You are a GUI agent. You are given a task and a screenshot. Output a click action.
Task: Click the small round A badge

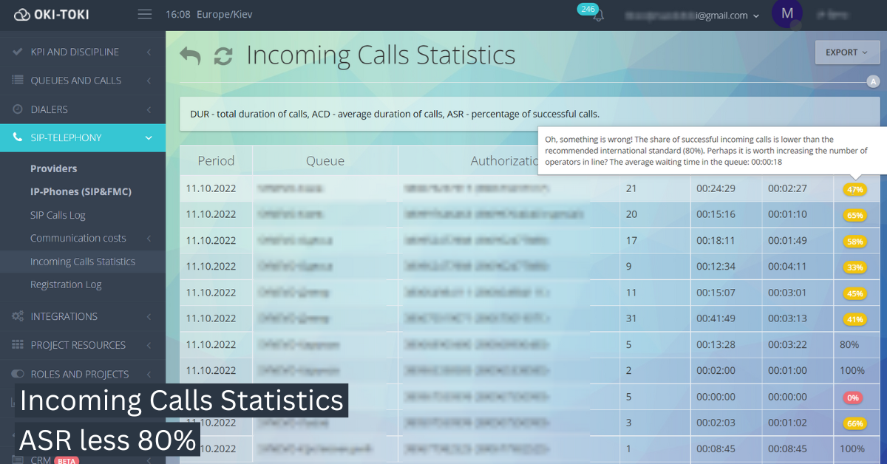(x=874, y=81)
